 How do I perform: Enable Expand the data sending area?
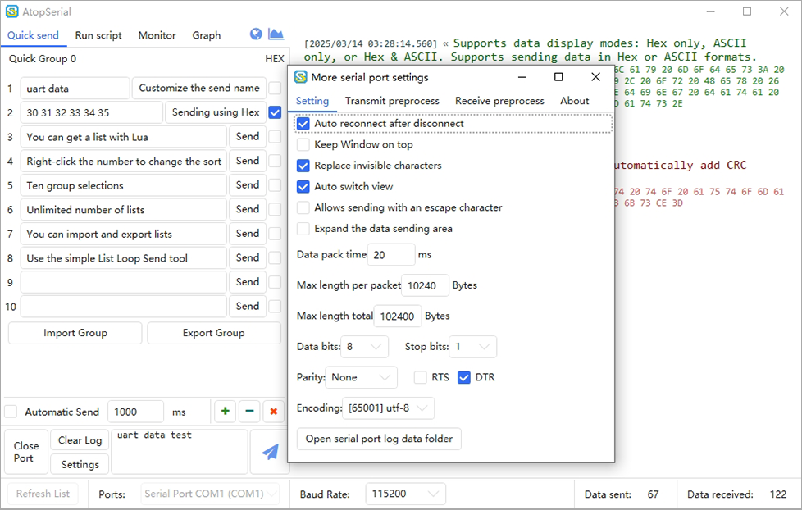303,229
